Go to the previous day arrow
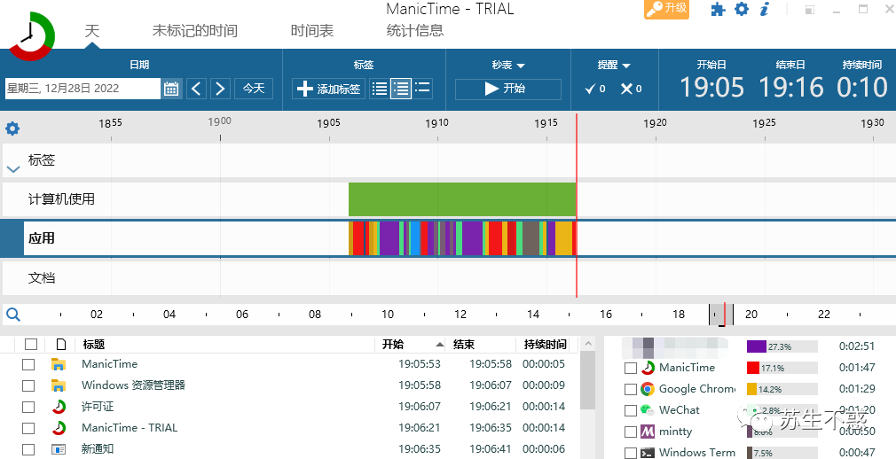The image size is (896, 459). [x=196, y=89]
